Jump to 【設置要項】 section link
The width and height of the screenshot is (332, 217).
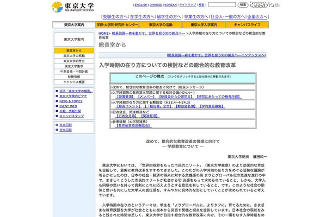(x=125, y=97)
